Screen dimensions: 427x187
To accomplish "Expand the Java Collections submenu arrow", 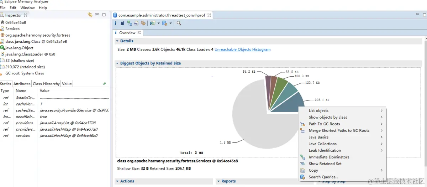I will 382,144.
